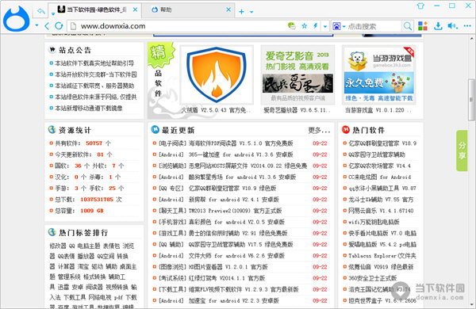This screenshot has height=309, width=476.
Task: Click the 淘宝 tag
Action: [x=83, y=266]
